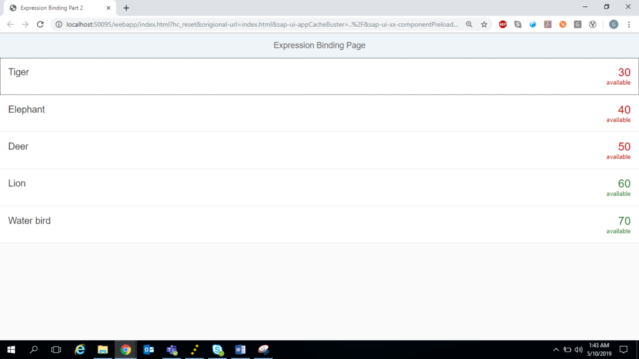The height and width of the screenshot is (359, 639).
Task: Open Microsoft Word from taskbar
Action: (x=240, y=350)
